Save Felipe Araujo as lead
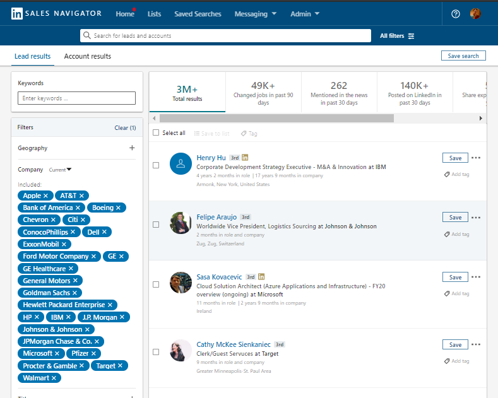The height and width of the screenshot is (398, 498). tap(455, 218)
